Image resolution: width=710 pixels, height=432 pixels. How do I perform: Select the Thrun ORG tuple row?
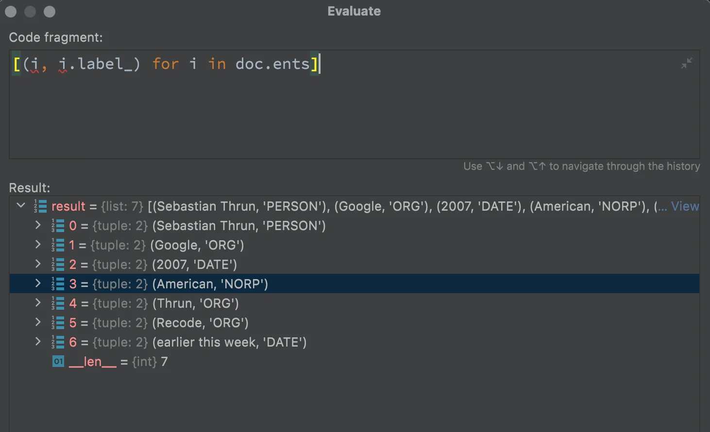tap(195, 303)
